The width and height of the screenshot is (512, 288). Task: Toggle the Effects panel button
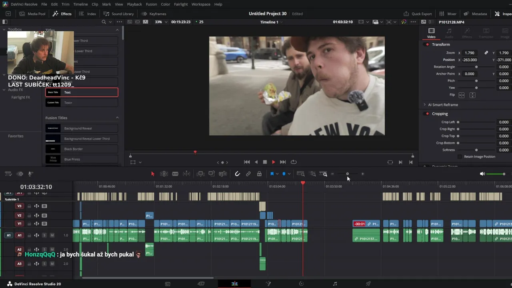point(62,14)
